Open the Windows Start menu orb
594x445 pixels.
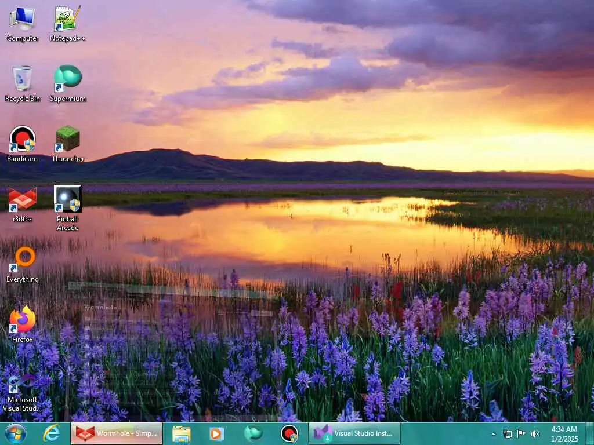pos(16,433)
